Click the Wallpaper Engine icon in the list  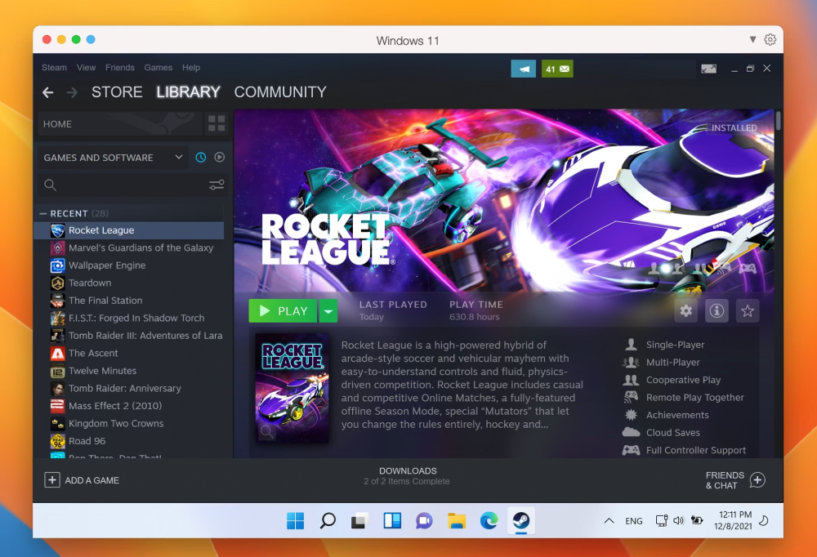pyautogui.click(x=57, y=265)
